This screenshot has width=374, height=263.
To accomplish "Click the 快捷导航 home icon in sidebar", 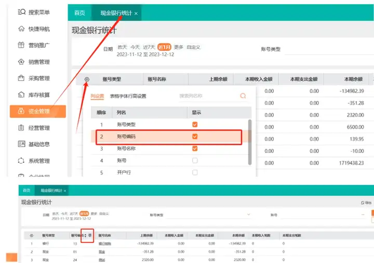I will point(21,29).
